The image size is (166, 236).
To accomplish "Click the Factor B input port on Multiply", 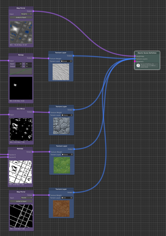I will coord(8,157).
